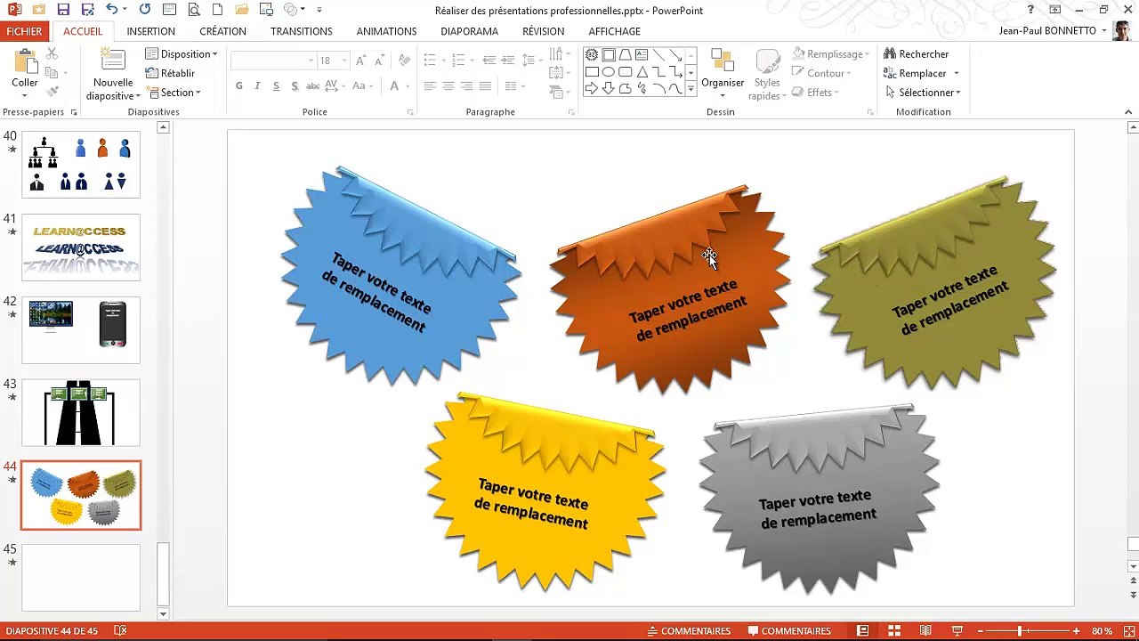Collapse the ribbon with the chevron
1139x641 pixels.
pos(1128,112)
